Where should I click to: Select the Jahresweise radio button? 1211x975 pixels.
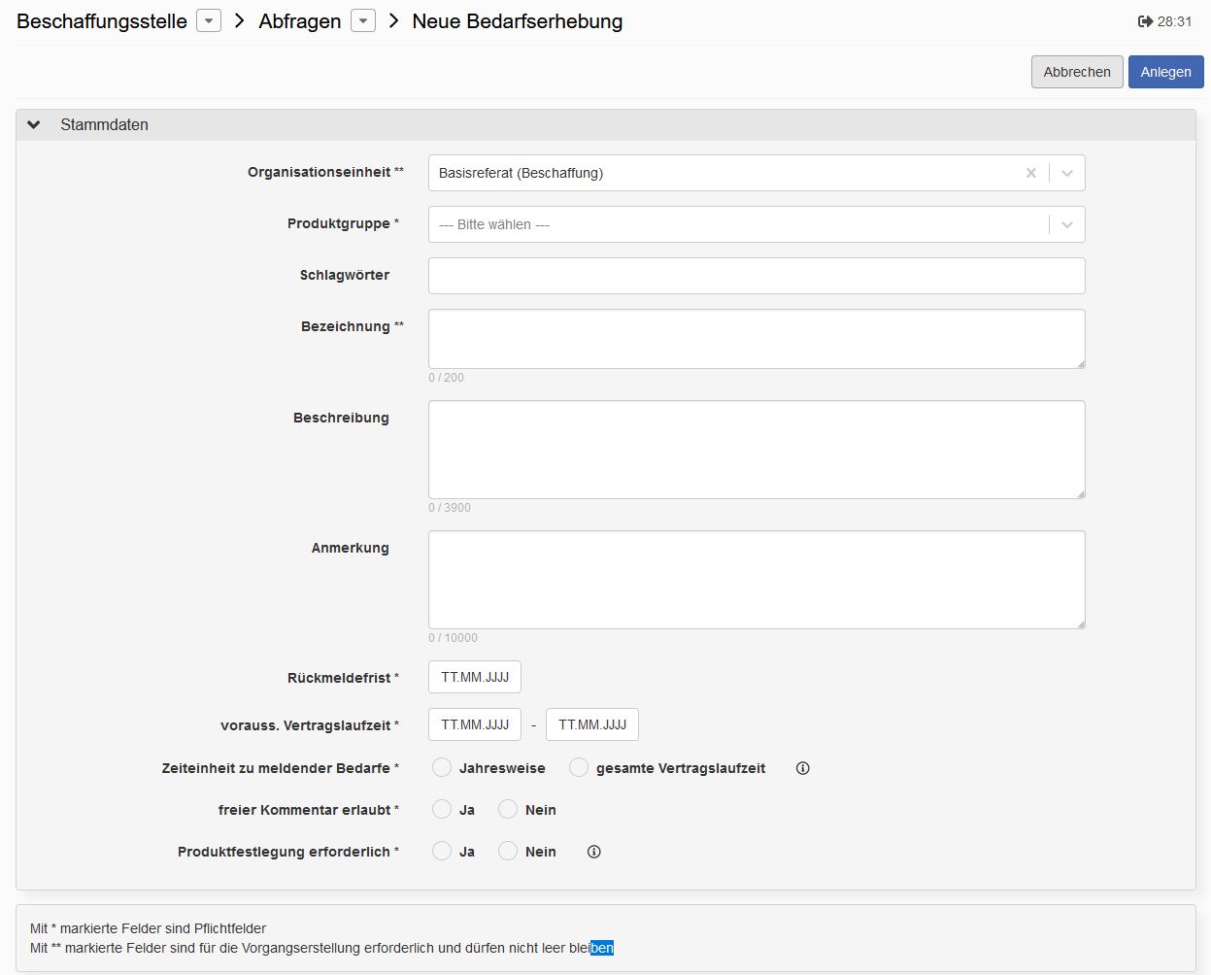point(442,767)
